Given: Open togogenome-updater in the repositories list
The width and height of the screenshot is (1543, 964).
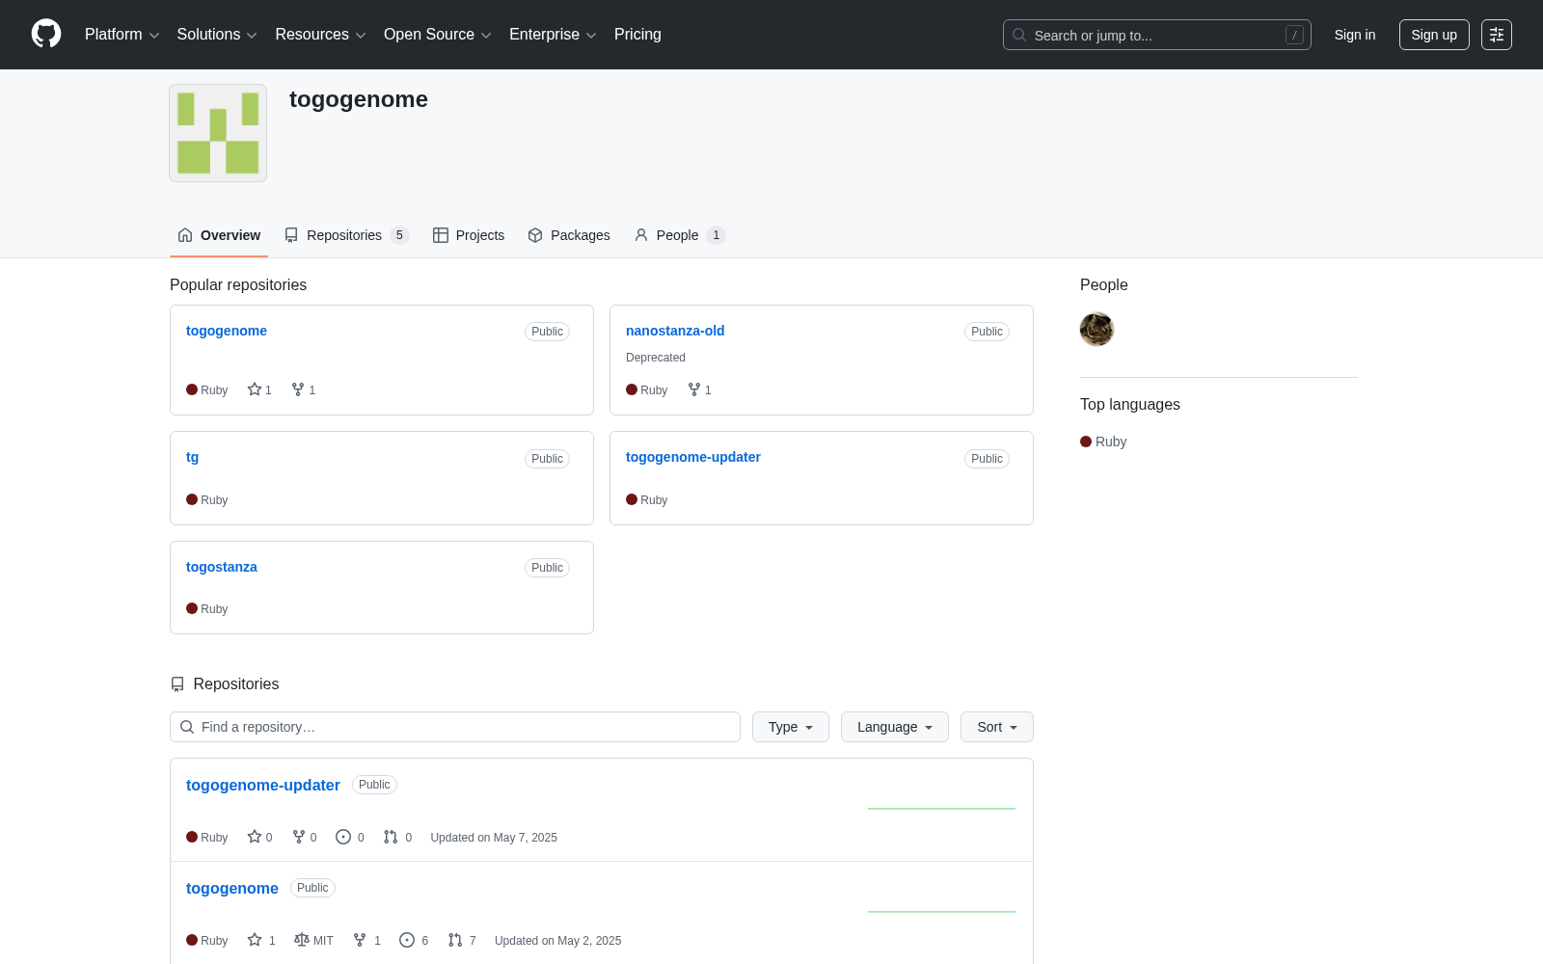Looking at the screenshot, I should 263,786.
